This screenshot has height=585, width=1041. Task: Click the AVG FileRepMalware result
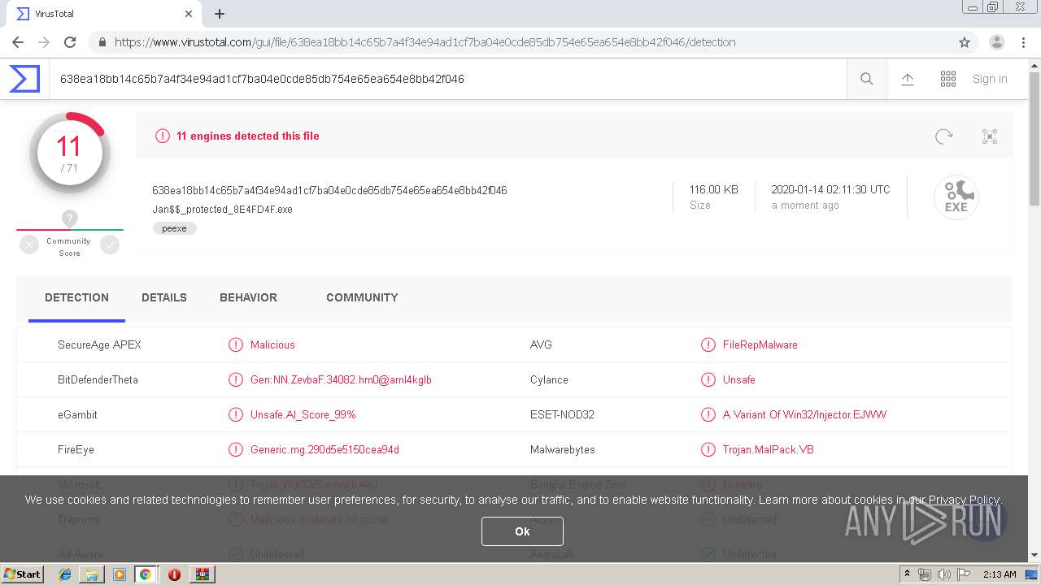760,344
